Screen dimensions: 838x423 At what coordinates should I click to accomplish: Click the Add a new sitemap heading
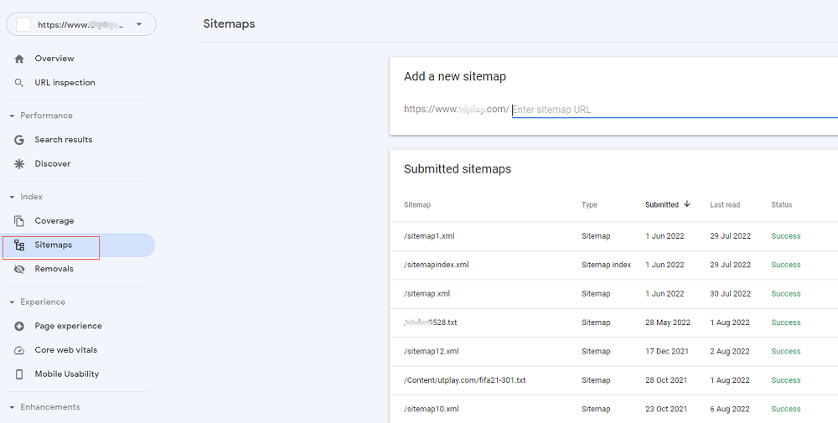point(455,77)
